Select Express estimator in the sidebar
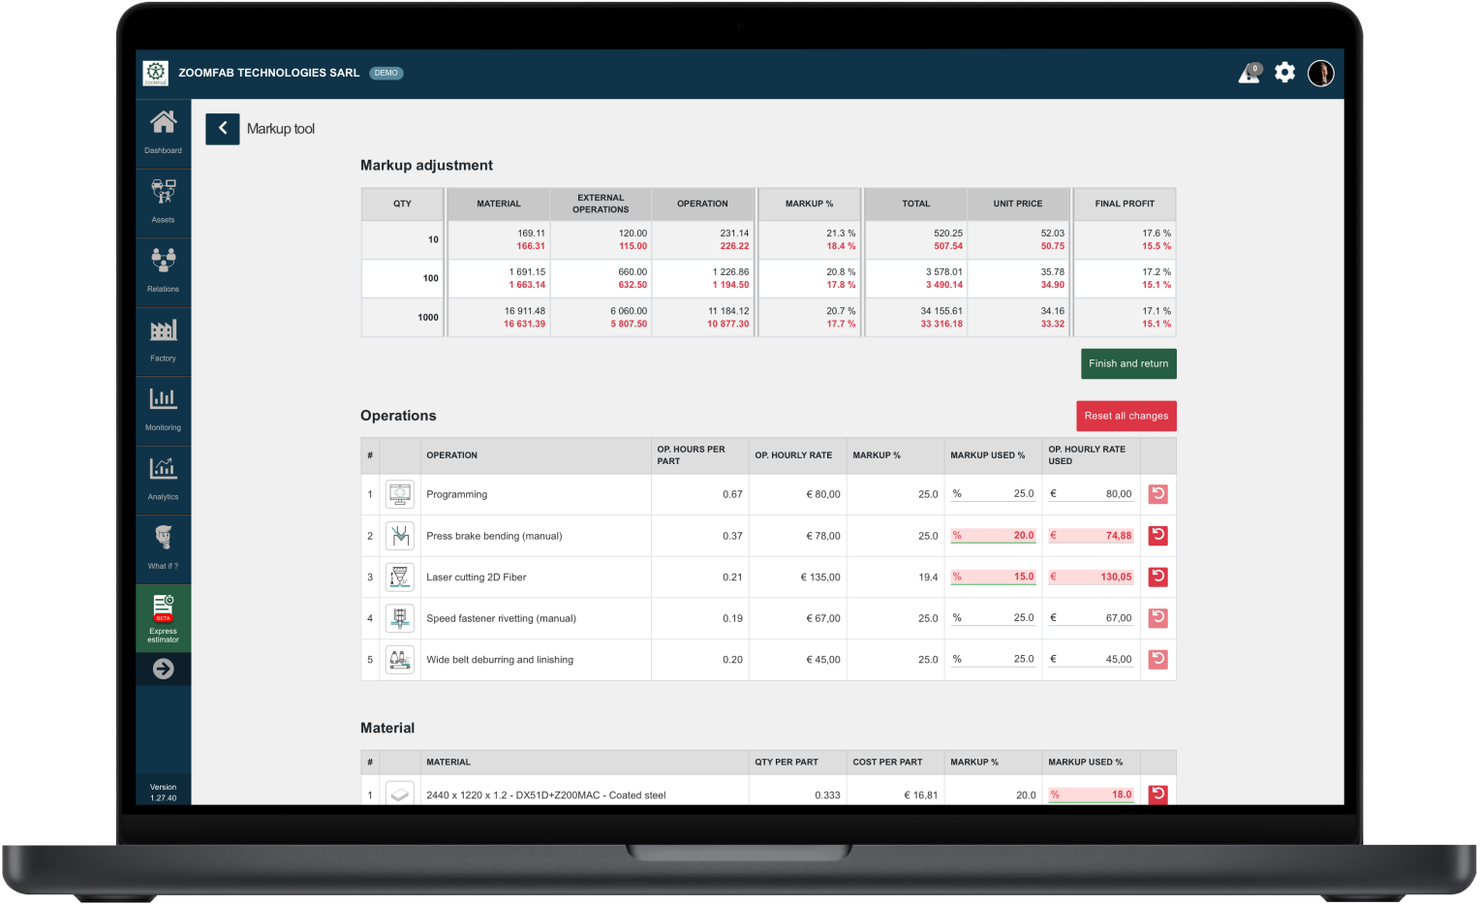 point(163,618)
